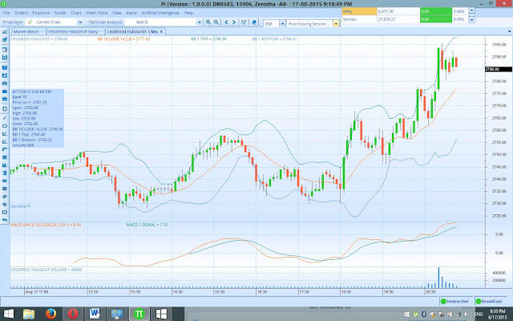
Task: Switch to CRUDEOIL15AUGFUT Daily tab
Action: [x=75, y=32]
